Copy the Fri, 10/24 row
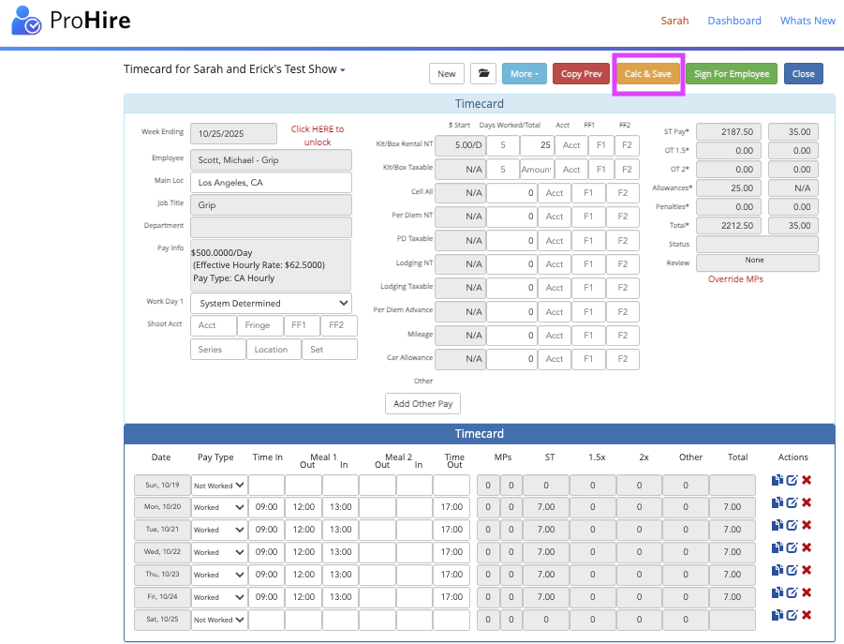844x644 pixels. point(777,592)
